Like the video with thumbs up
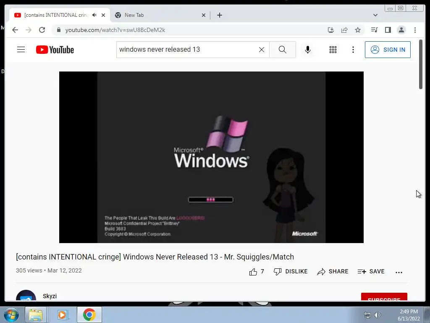 257,272
